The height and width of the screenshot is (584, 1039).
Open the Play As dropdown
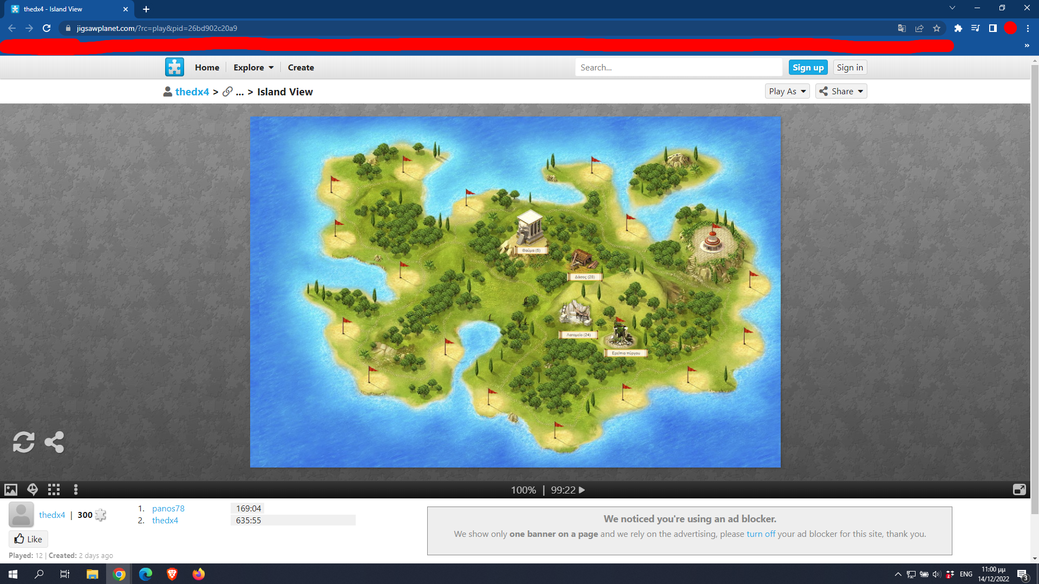tap(787, 91)
